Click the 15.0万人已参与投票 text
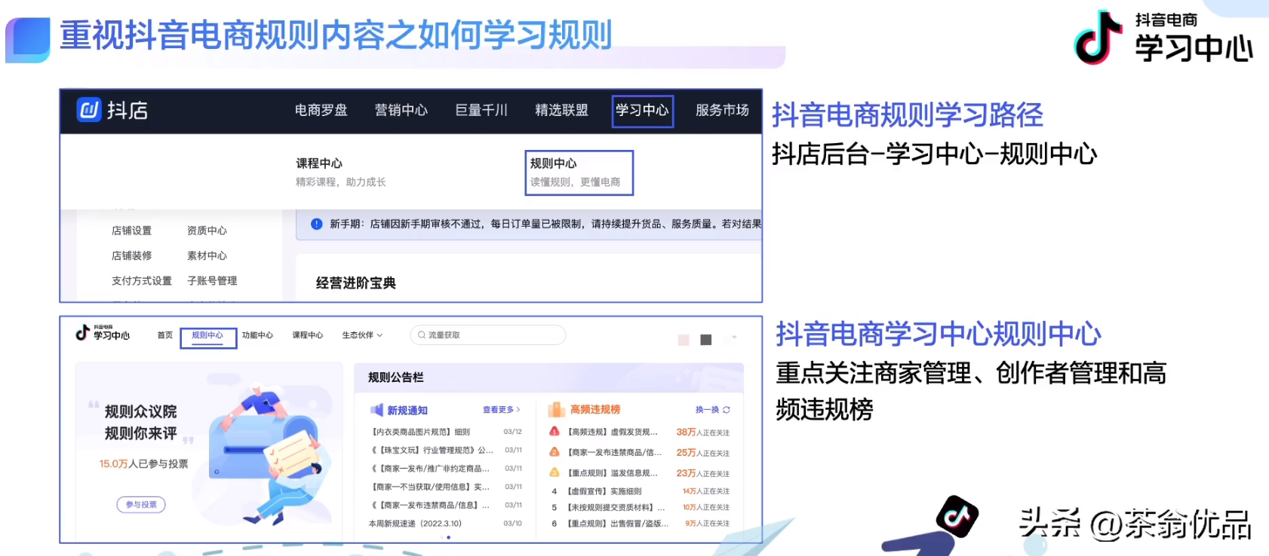 (x=144, y=464)
